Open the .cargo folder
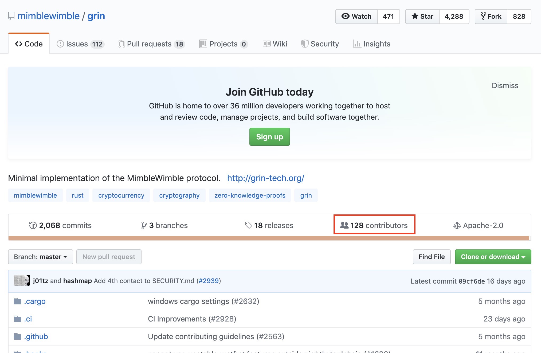541x353 pixels. (x=35, y=301)
